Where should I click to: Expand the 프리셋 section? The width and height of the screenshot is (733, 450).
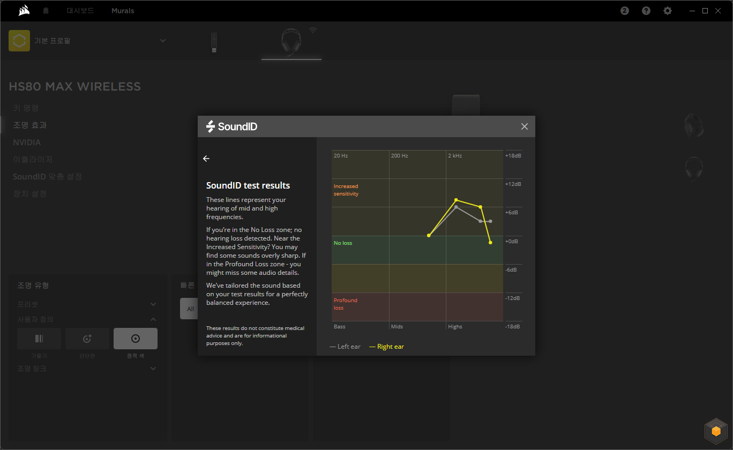coord(153,304)
